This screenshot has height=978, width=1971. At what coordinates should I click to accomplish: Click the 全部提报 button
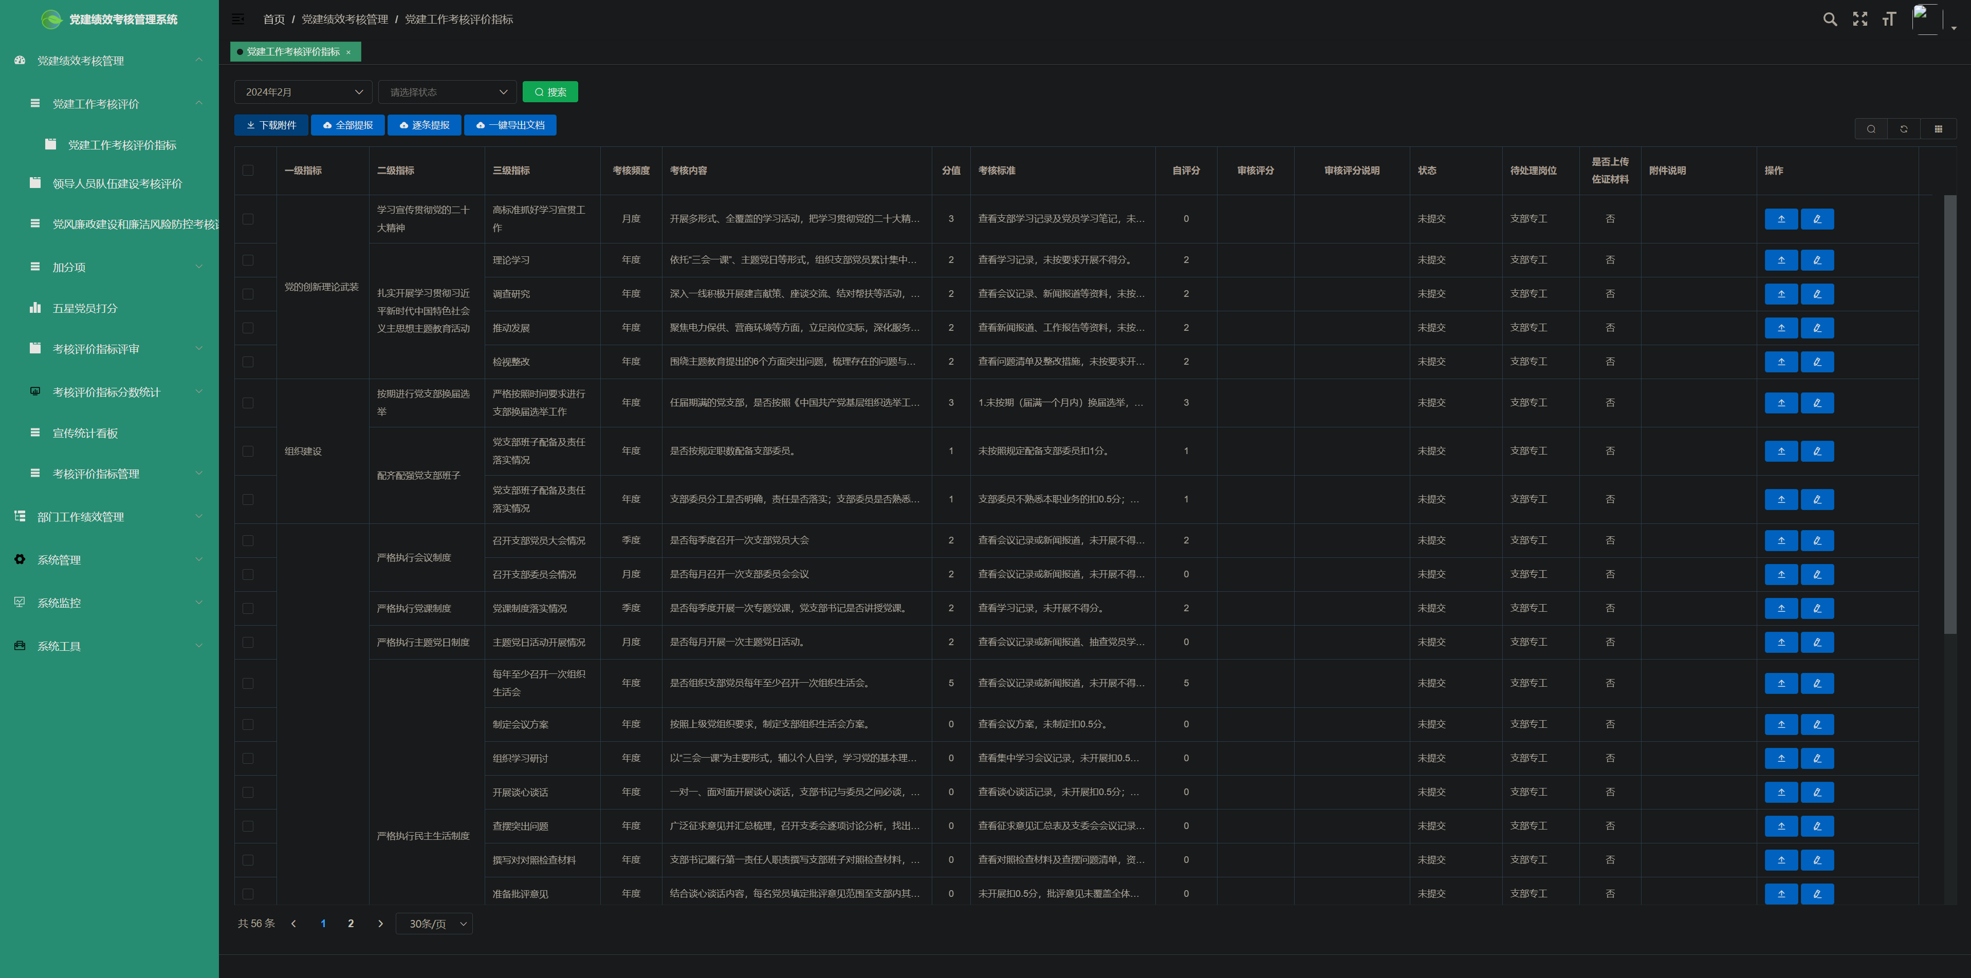(347, 125)
